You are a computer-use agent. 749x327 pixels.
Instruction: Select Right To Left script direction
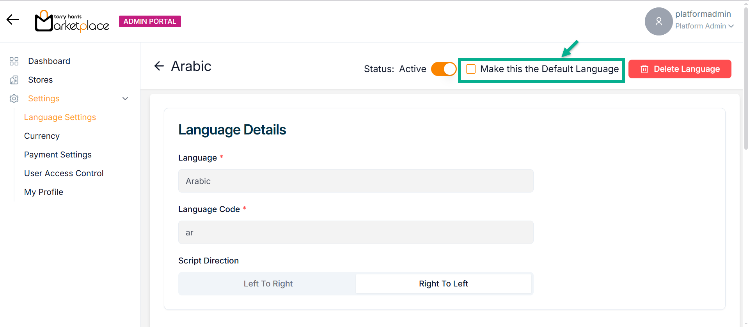coord(443,284)
